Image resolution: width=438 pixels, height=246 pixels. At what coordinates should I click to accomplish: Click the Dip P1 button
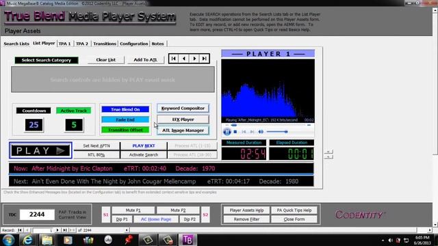[x=122, y=219]
